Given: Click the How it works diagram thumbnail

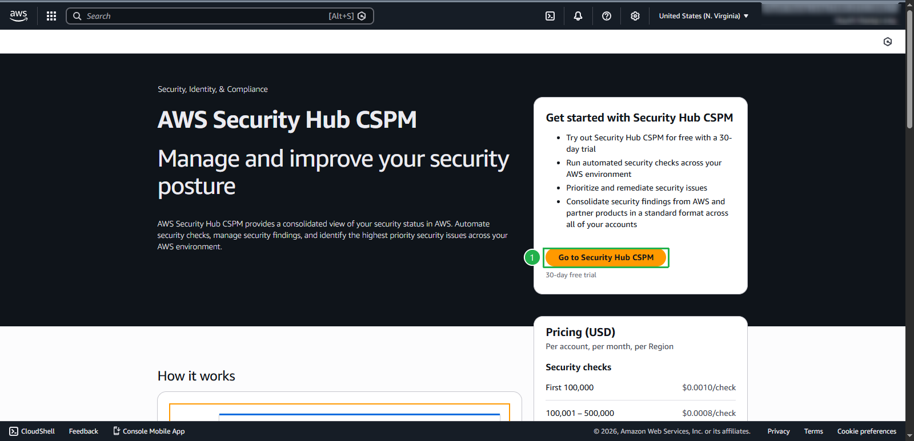Looking at the screenshot, I should (339, 412).
